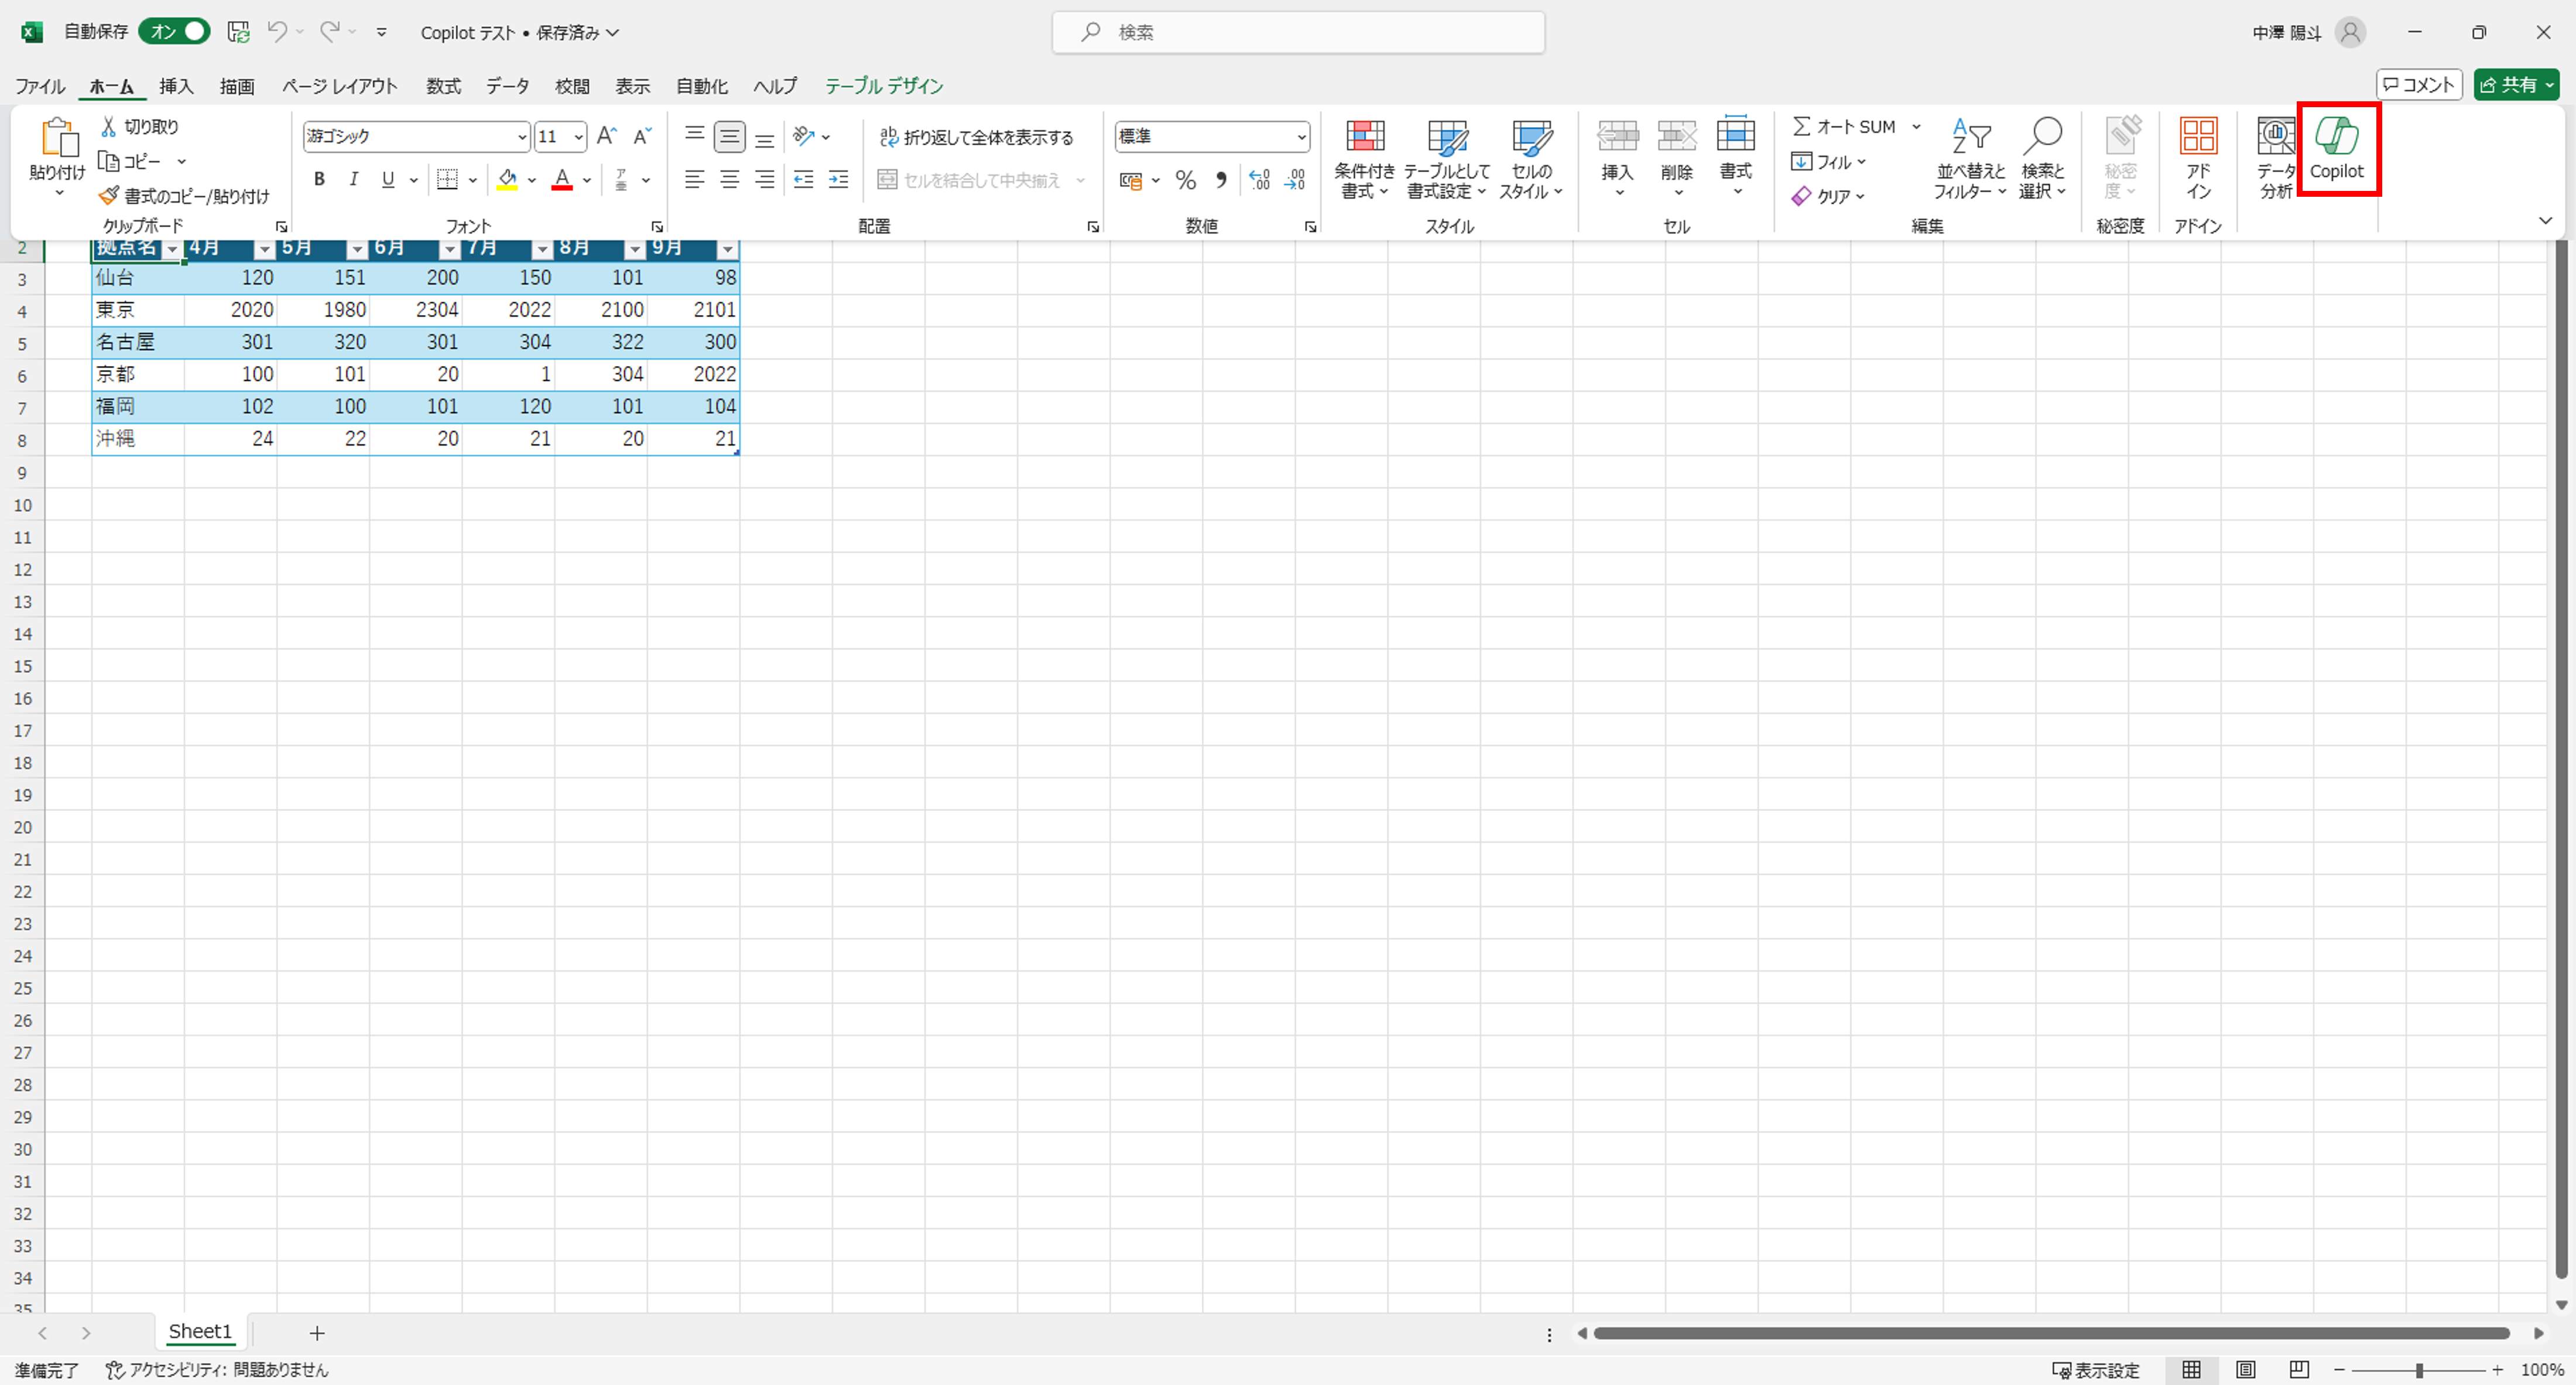Open the font name dropdown
This screenshot has height=1385, width=2576.
point(521,137)
